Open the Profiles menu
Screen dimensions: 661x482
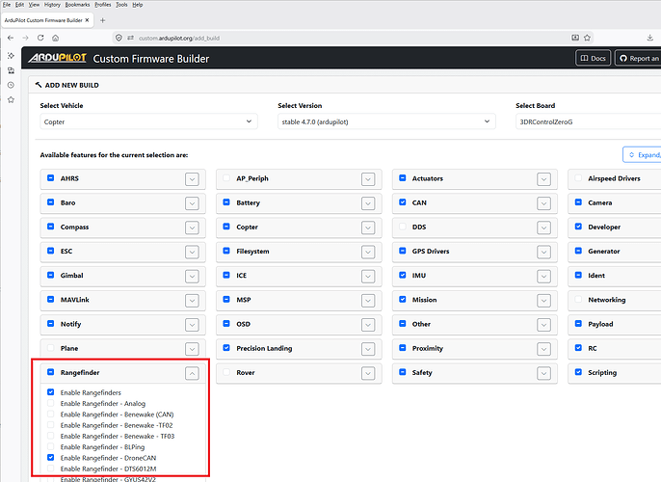click(103, 5)
